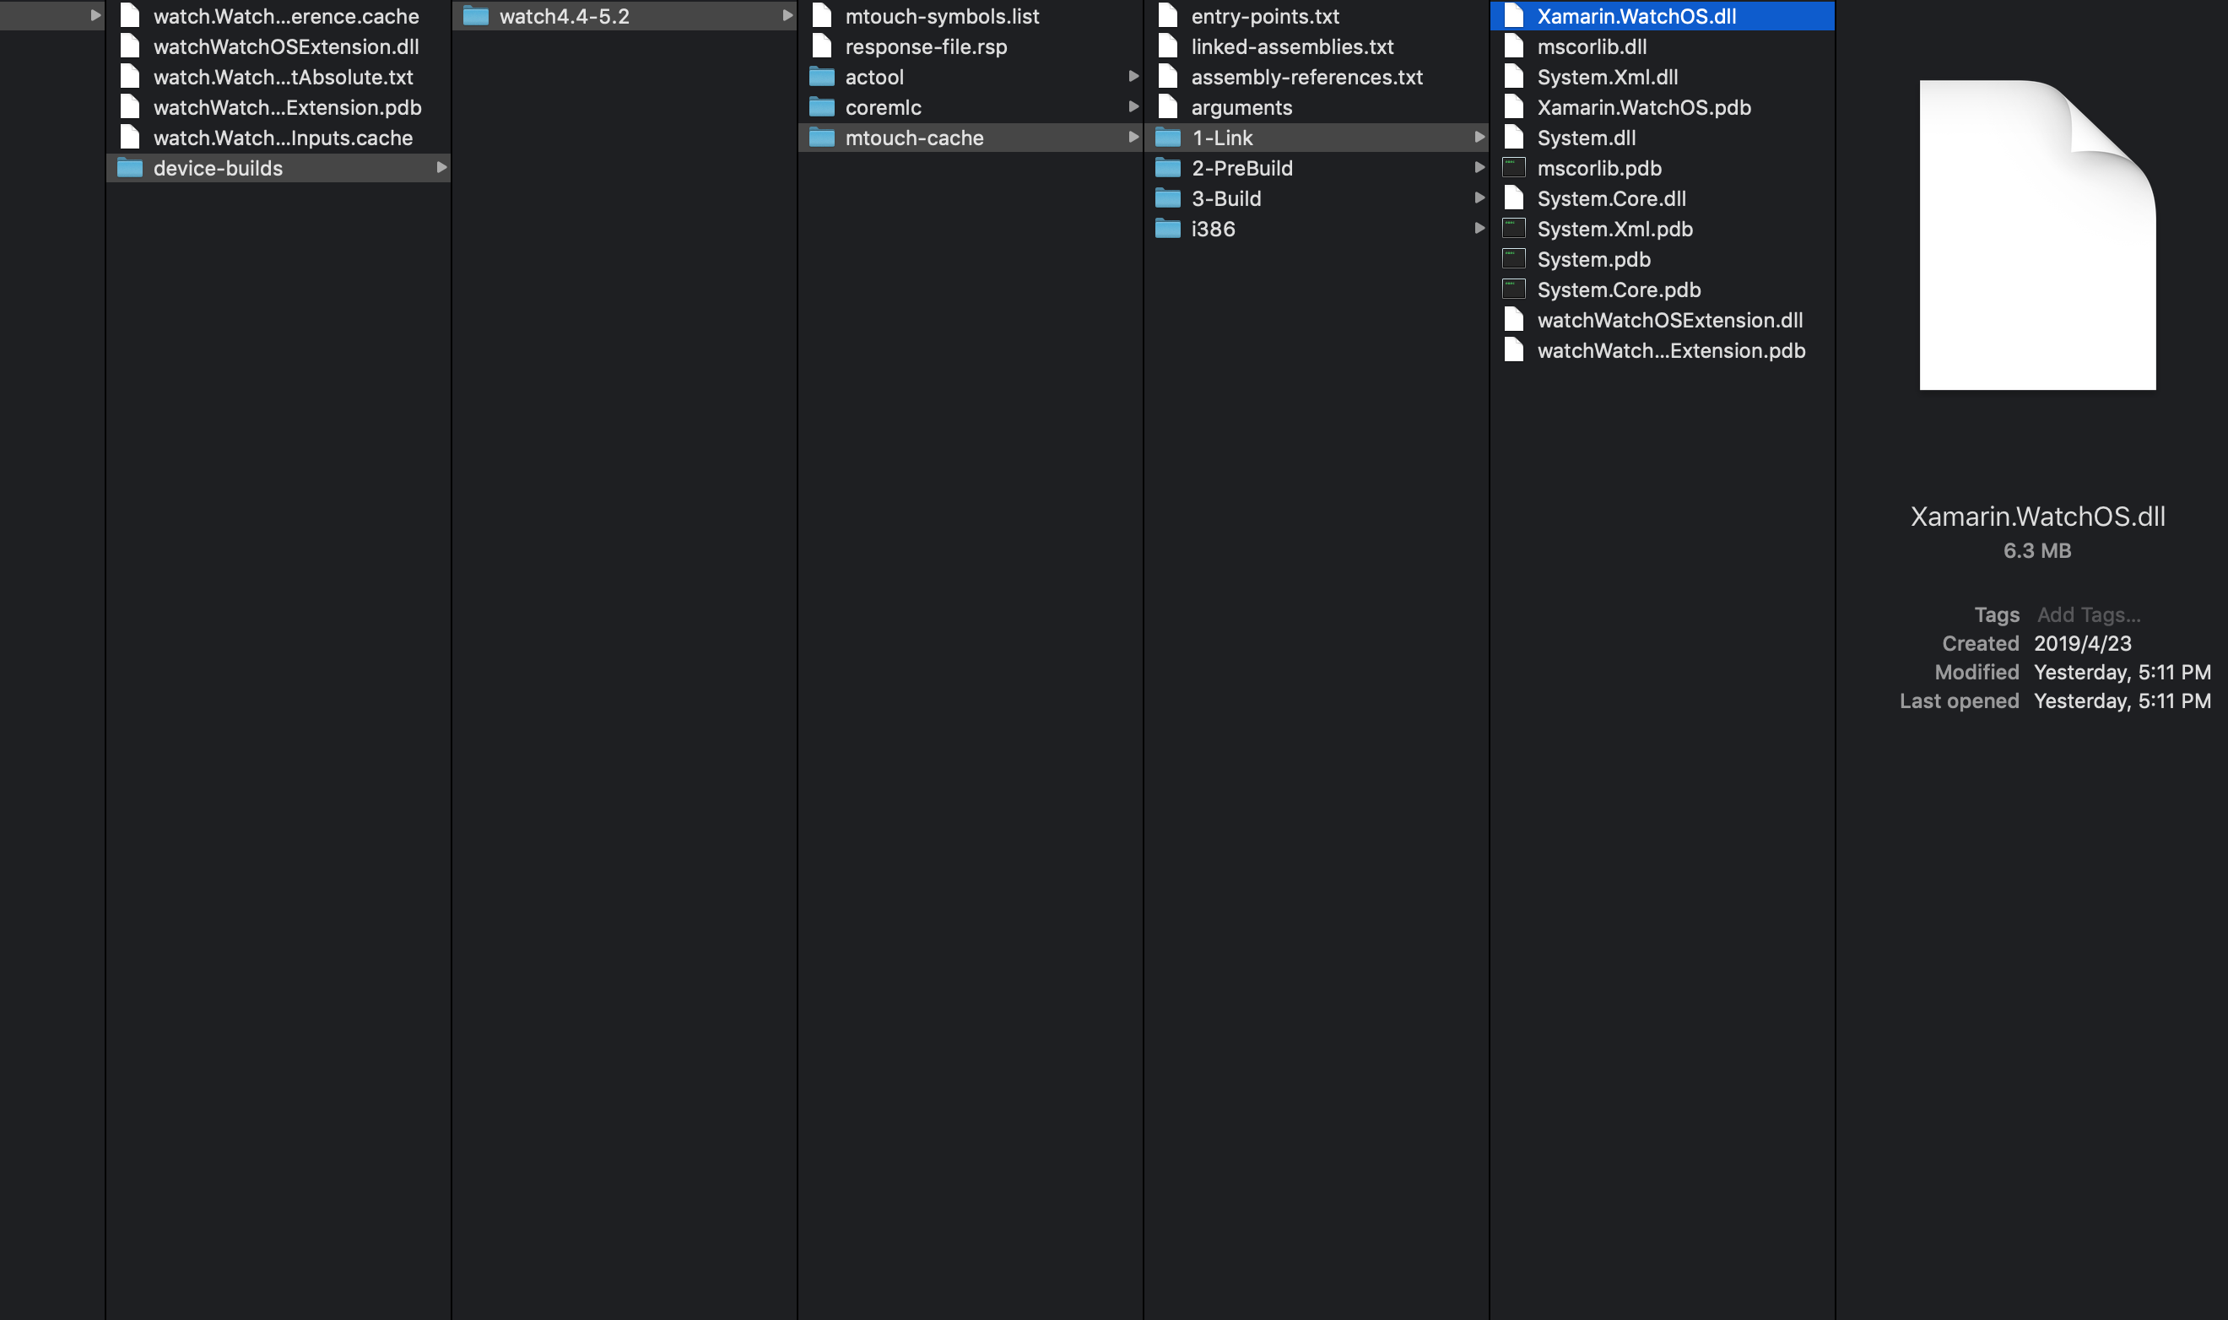2228x1320 pixels.
Task: Click the i386 folder icon
Action: click(1168, 230)
